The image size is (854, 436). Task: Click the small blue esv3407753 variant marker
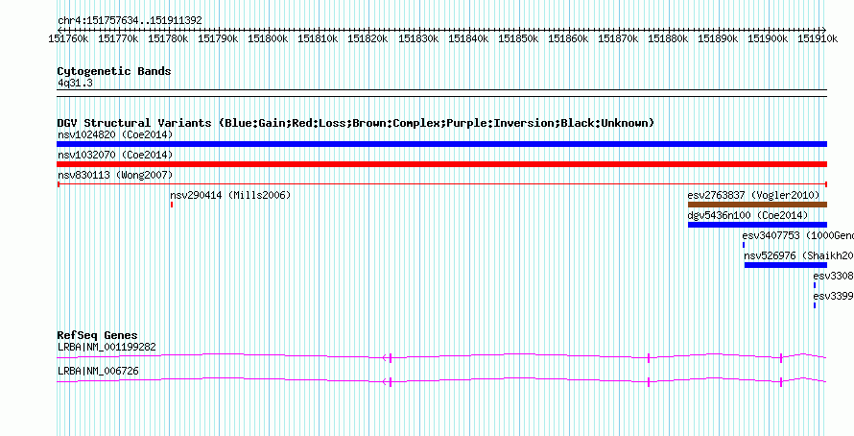click(744, 245)
